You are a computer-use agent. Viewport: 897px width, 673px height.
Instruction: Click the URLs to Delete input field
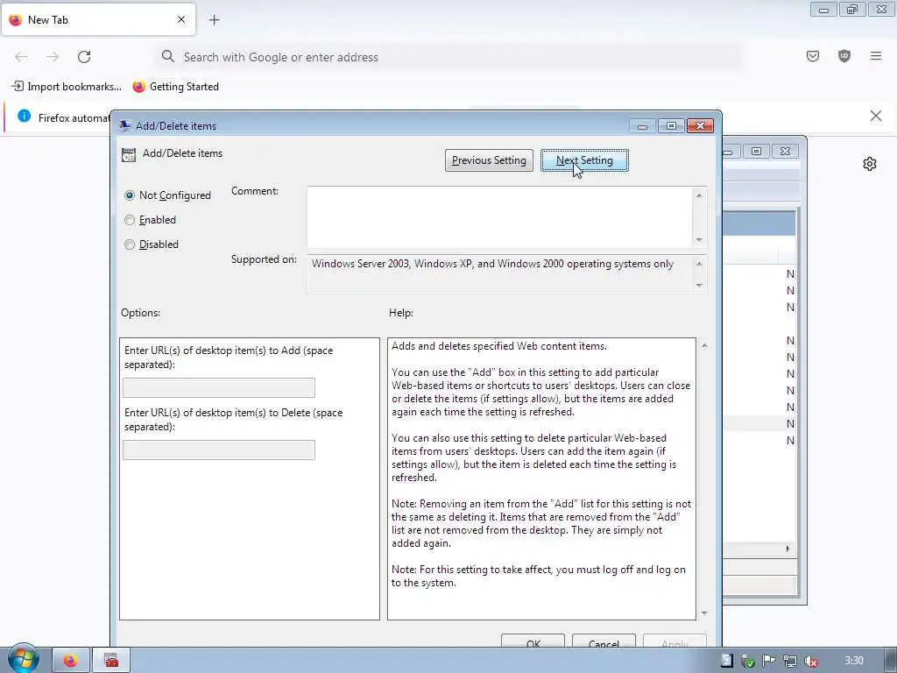[218, 450]
